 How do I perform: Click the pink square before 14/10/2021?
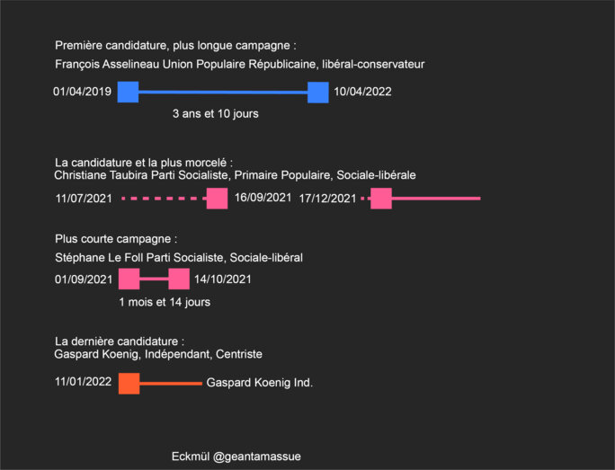179,279
